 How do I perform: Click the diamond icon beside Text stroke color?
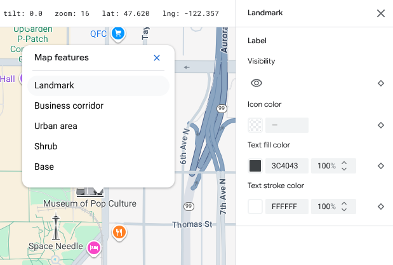tap(380, 207)
